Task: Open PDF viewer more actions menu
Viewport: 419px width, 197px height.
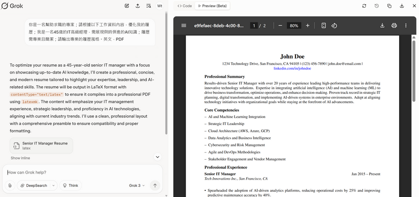Action: tap(406, 26)
